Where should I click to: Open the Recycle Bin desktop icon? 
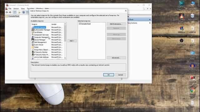tap(192, 17)
